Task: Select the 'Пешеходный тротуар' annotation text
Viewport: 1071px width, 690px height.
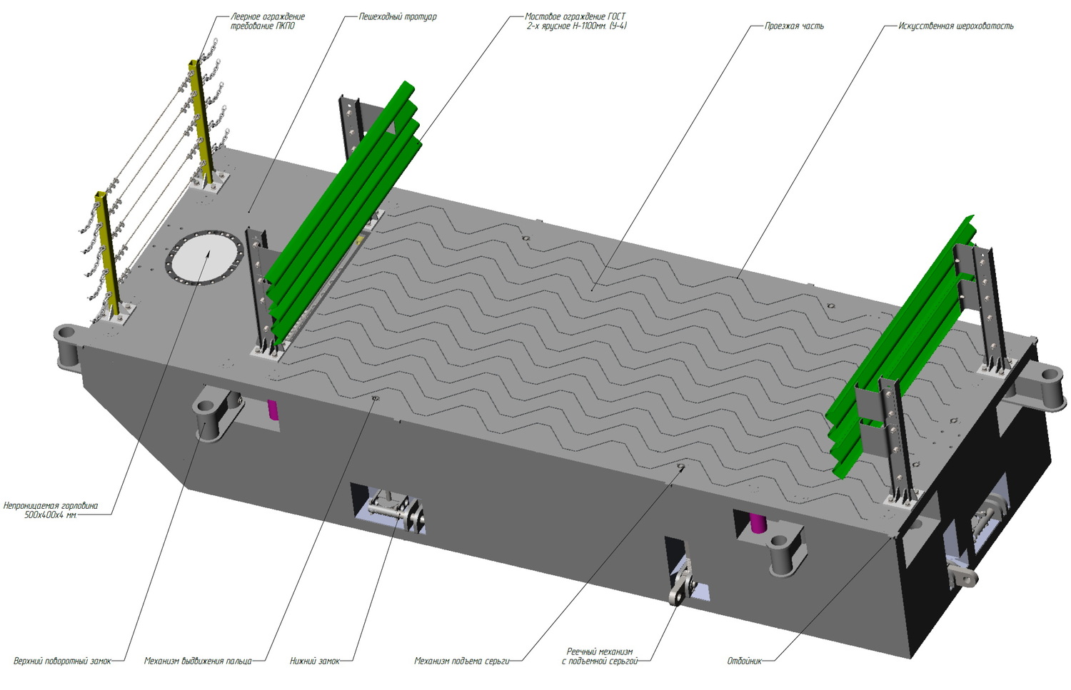Action: pos(398,16)
